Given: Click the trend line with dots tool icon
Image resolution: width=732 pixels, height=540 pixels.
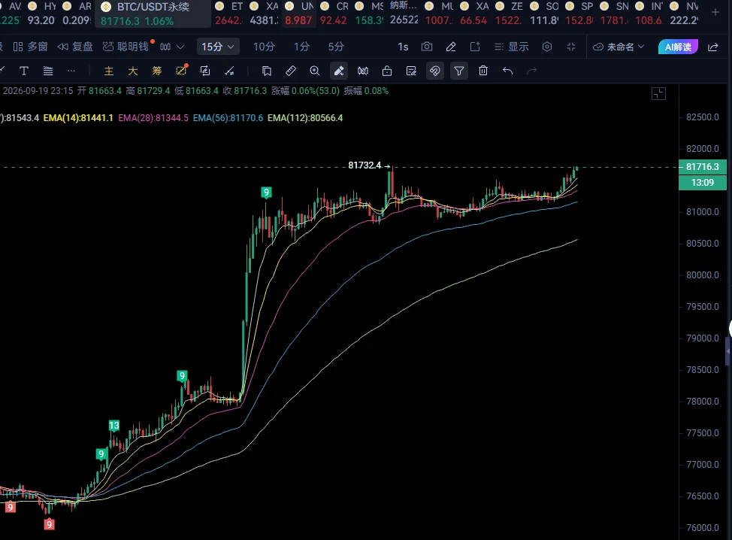Looking at the screenshot, I should (229, 71).
